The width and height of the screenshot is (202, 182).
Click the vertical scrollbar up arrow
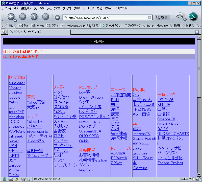(199, 38)
